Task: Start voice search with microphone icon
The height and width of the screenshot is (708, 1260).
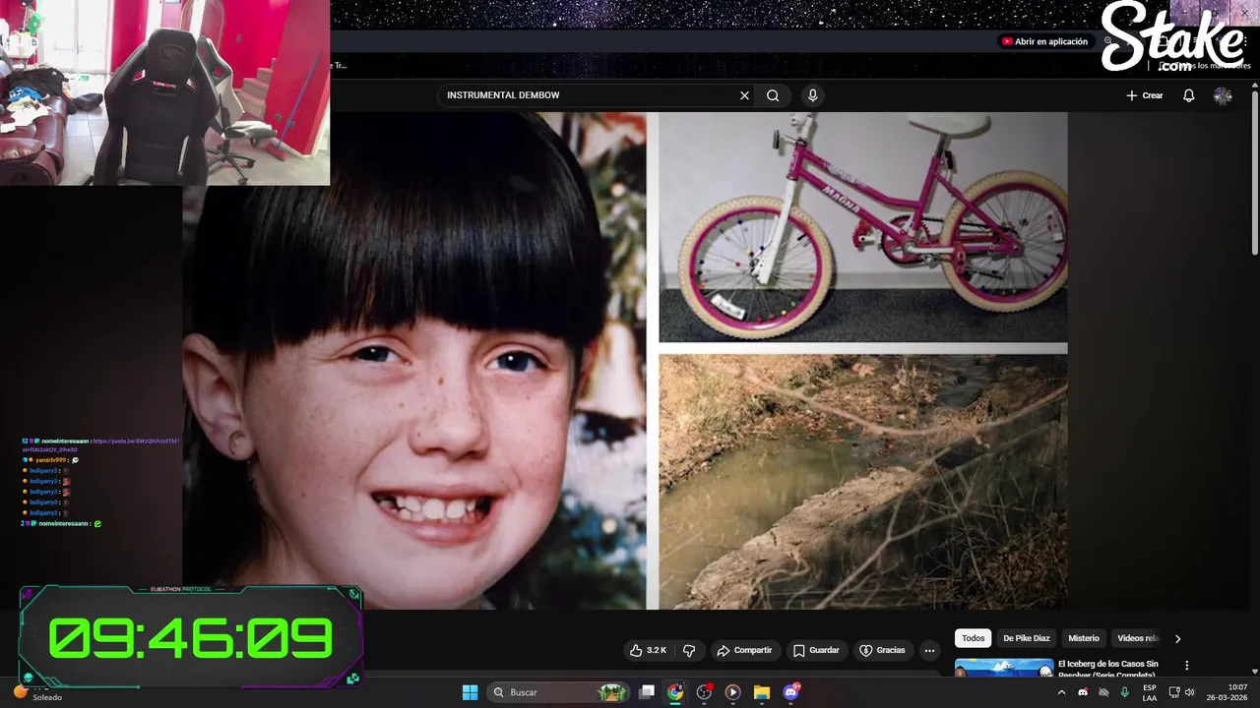Action: [812, 95]
